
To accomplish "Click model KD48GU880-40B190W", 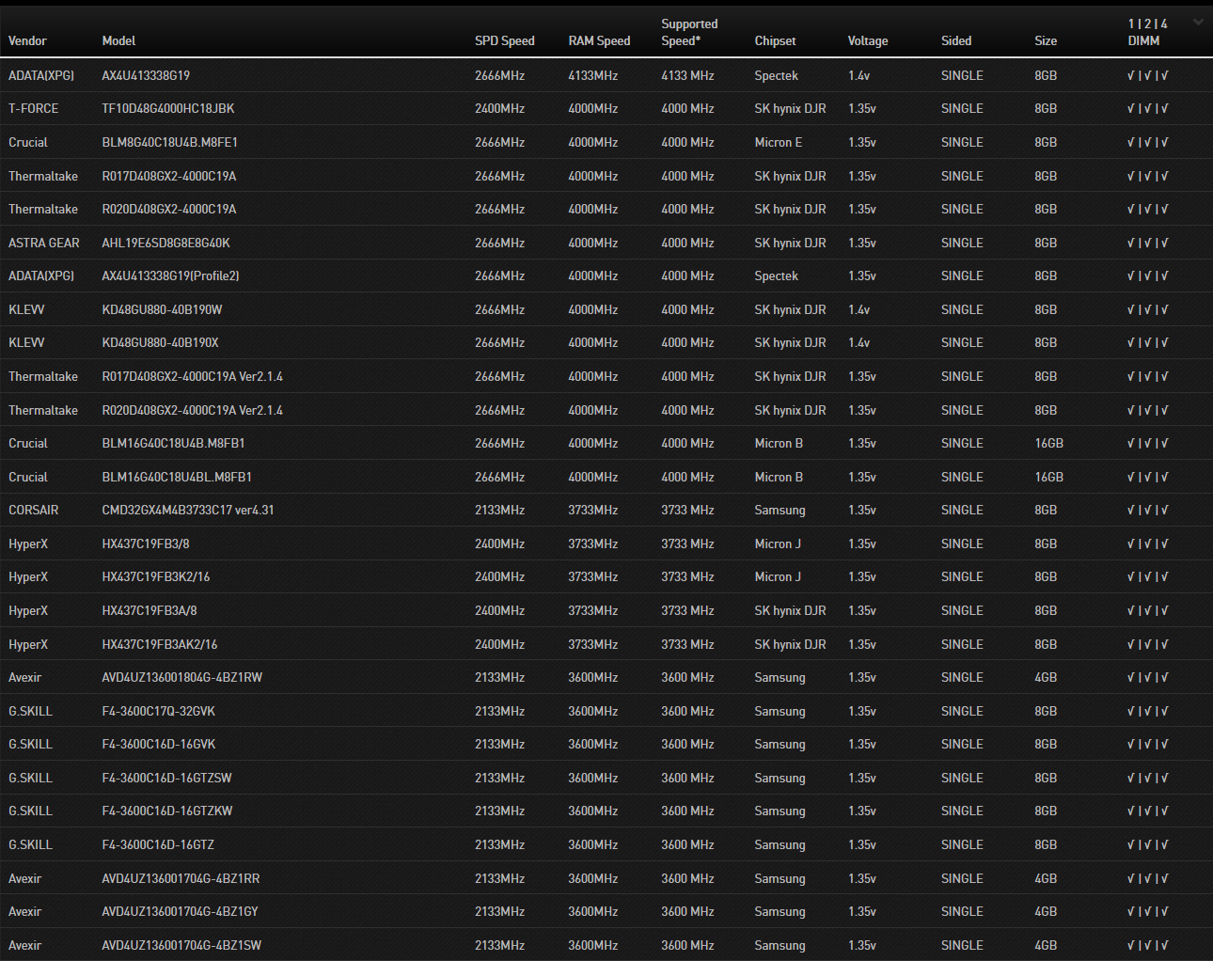I will coord(163,309).
